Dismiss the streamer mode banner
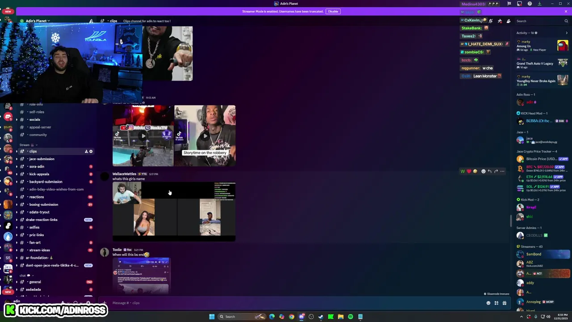The width and height of the screenshot is (572, 322). [x=566, y=11]
